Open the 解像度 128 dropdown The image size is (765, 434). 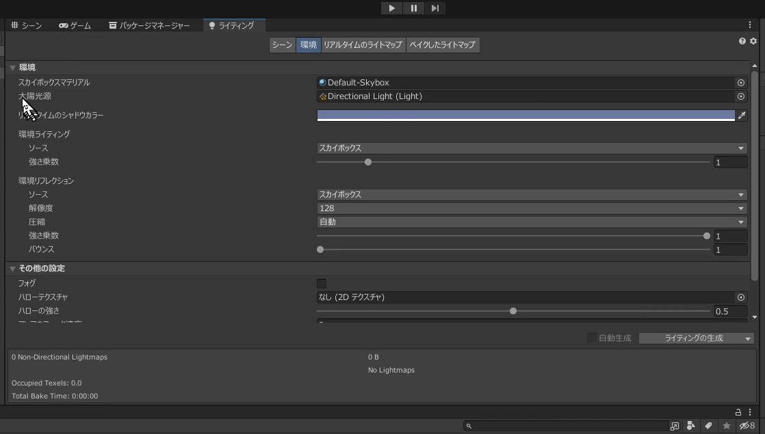[x=532, y=208]
